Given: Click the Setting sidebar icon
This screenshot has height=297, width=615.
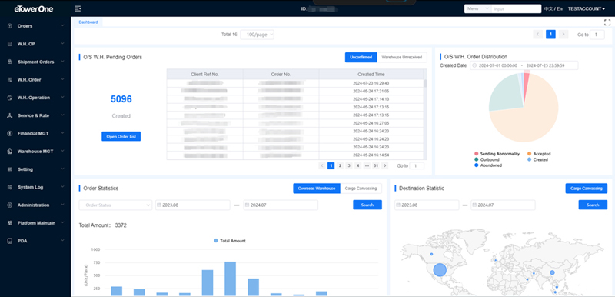Looking at the screenshot, I should 10,169.
